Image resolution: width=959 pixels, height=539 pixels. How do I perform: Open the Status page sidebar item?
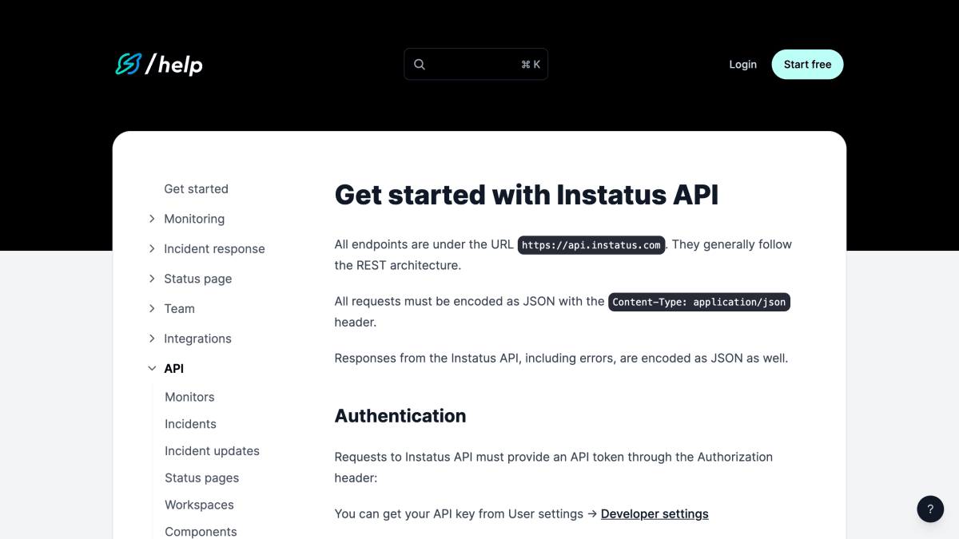[x=197, y=279]
